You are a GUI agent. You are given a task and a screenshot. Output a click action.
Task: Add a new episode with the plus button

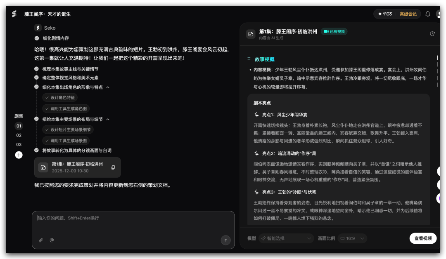click(x=19, y=155)
